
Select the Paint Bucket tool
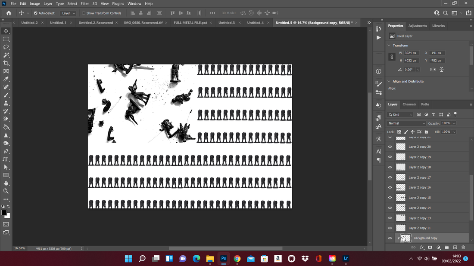(6, 127)
